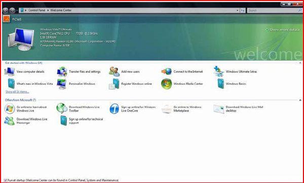The height and width of the screenshot is (183, 304).
Task: Collapse the Offers from Microsoft section
Action: 300,100
